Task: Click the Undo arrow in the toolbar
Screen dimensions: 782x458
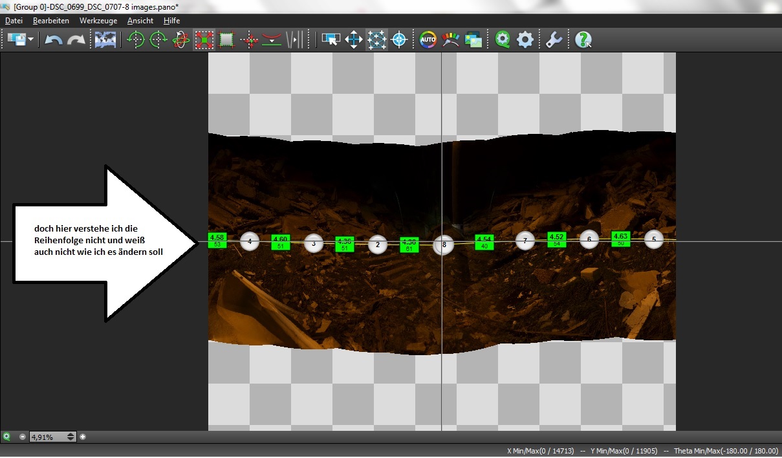Action: (54, 40)
